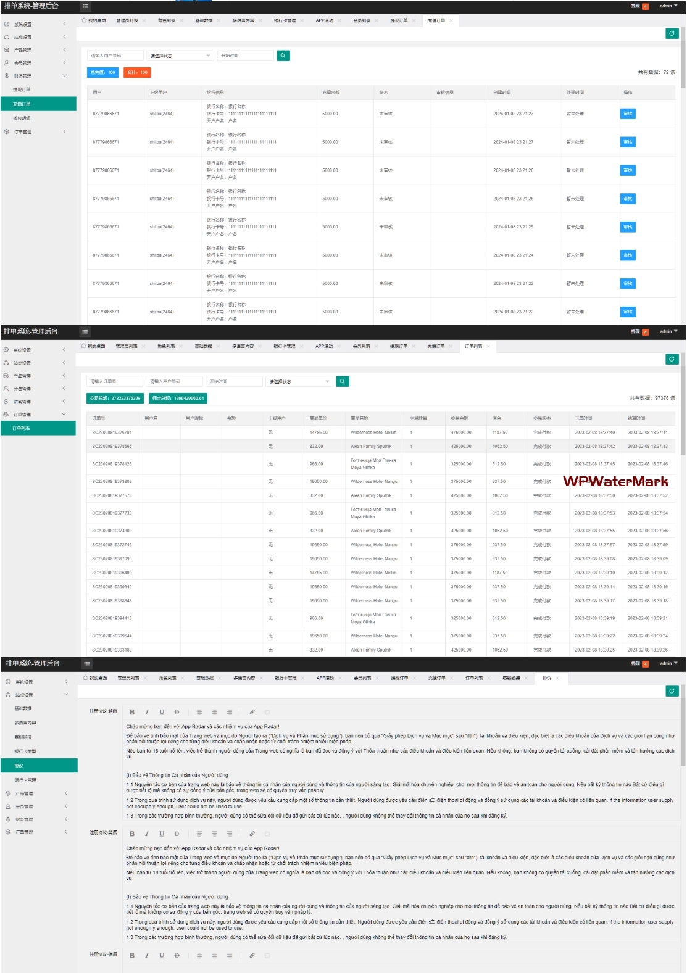Collapse the sidebar with the top hamburger icon
The height and width of the screenshot is (973, 687).
(x=86, y=6)
